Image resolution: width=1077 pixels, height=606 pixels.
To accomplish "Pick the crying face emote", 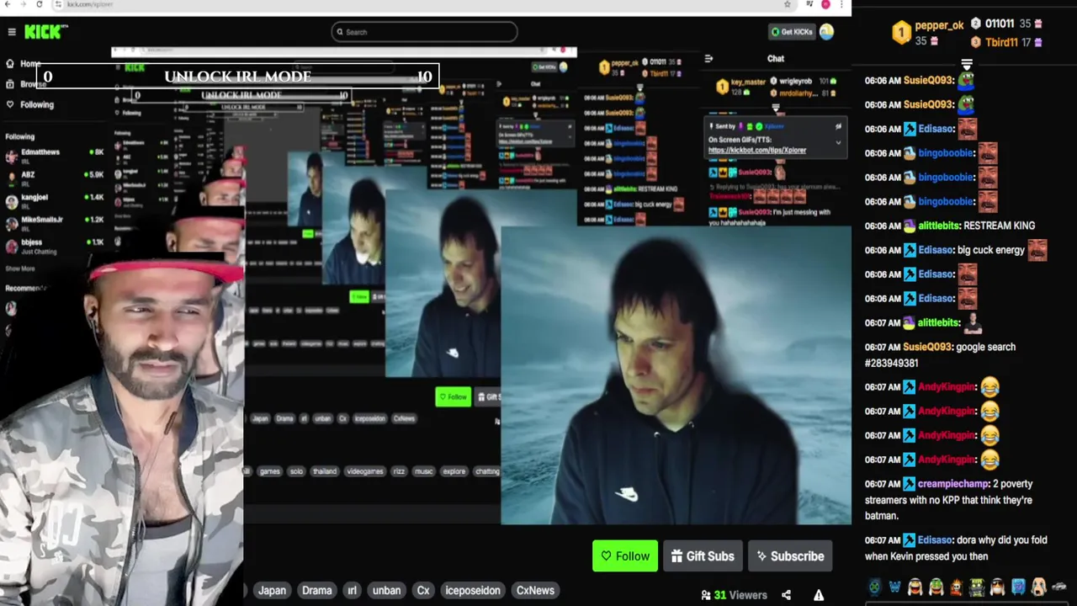I will 1038,587.
